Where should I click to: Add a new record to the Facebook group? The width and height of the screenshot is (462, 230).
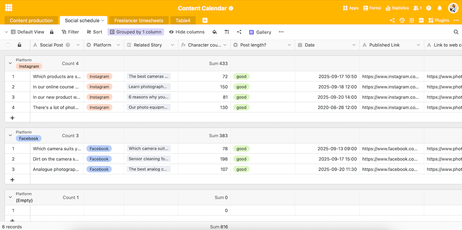click(x=12, y=179)
